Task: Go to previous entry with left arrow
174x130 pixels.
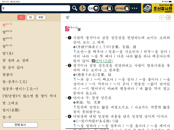Action: click(x=162, y=17)
